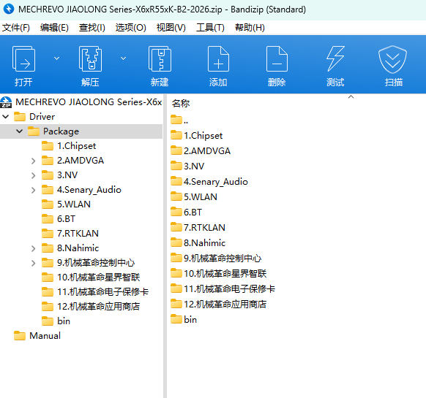Click the Extract (解压) toolbar icon
This screenshot has width=426, height=398.
[90, 59]
